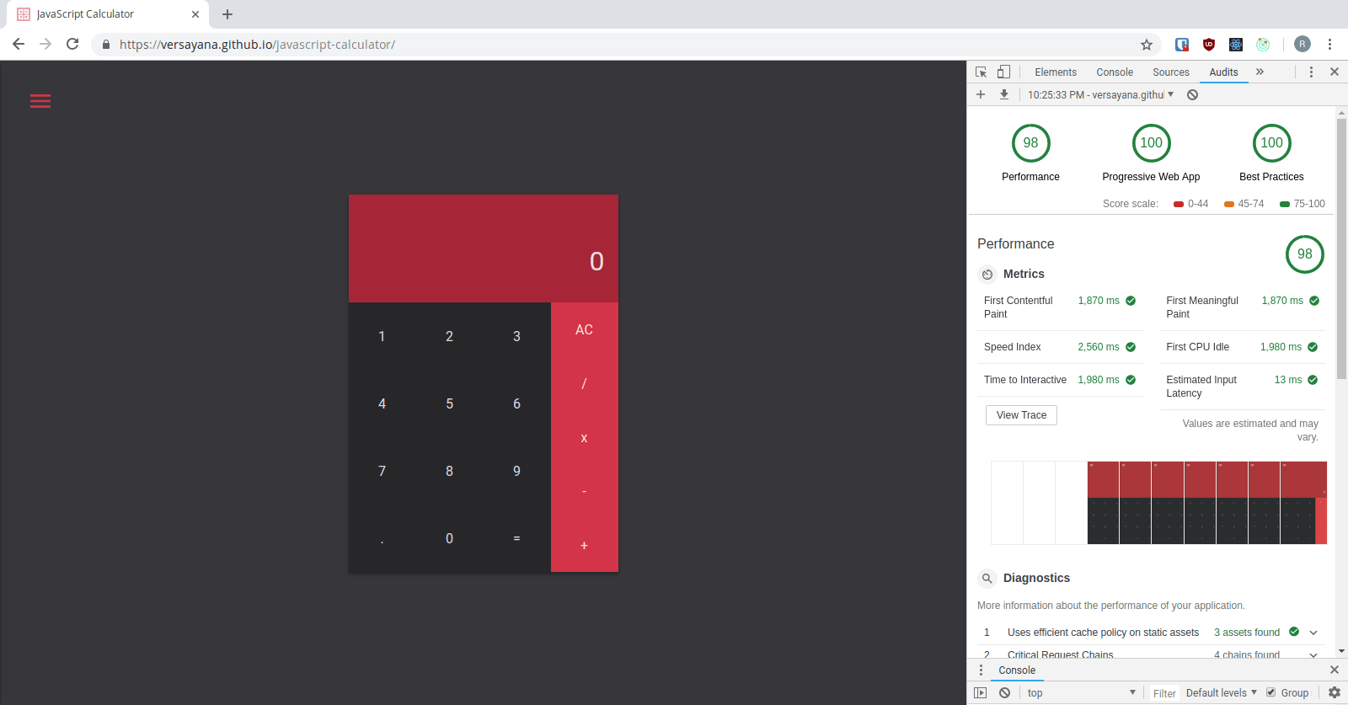Click the decimal point key

382,539
